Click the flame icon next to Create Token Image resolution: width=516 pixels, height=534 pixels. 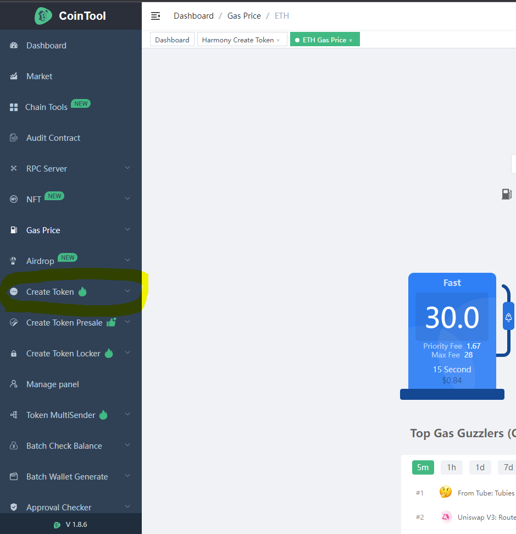point(82,291)
